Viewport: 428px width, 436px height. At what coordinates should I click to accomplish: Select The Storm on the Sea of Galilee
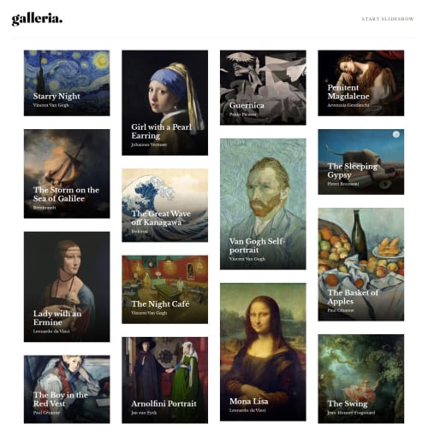tap(67, 174)
